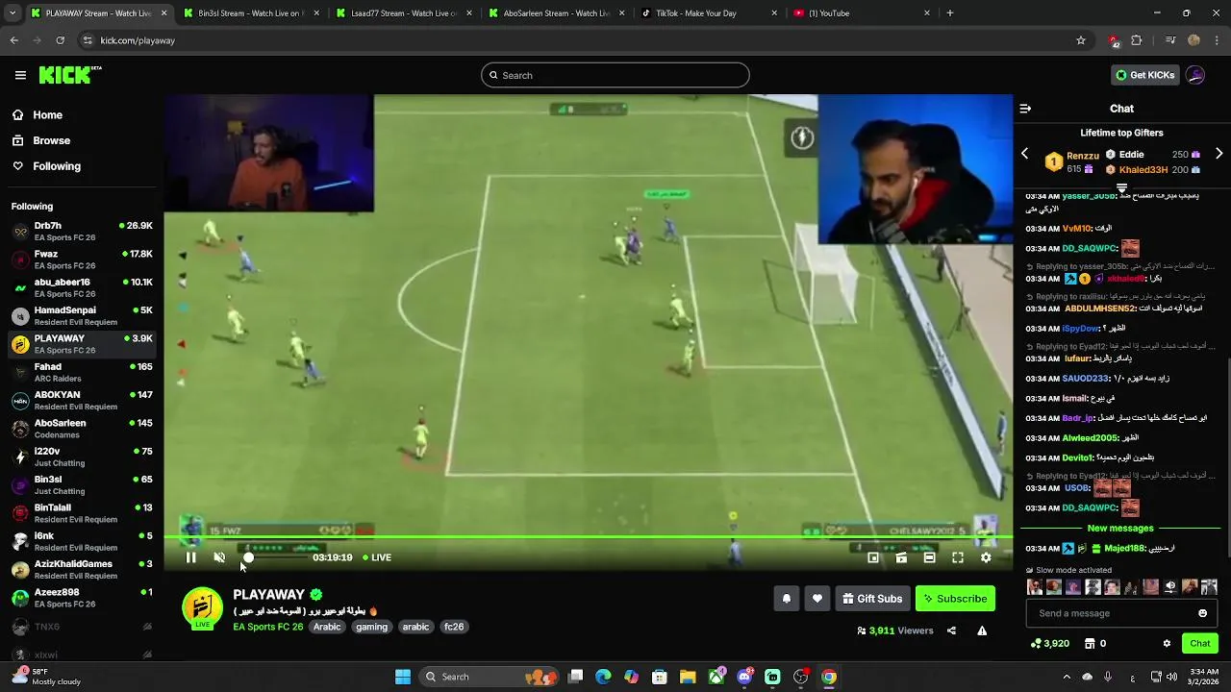This screenshot has height=692, width=1231.
Task: Open Fwaz channel in Following list
Action: click(82, 259)
